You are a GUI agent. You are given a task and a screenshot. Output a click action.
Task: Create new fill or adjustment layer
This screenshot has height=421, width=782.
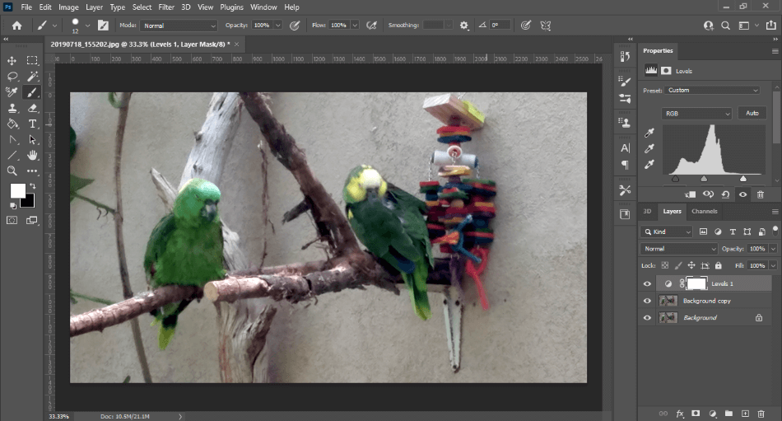click(x=713, y=414)
